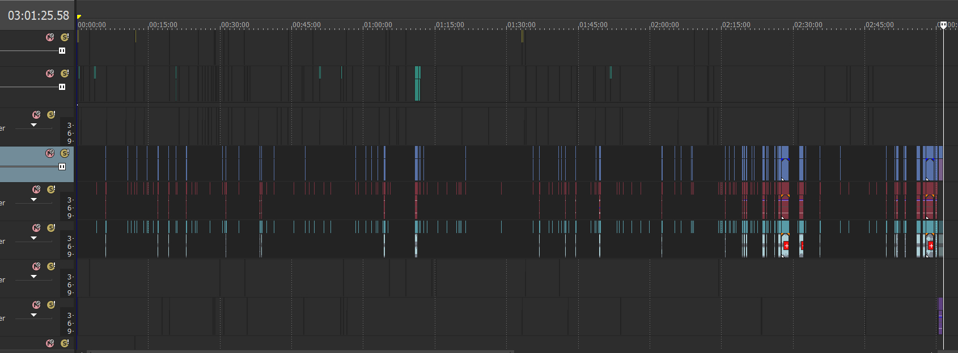Click the level slider handle on the selected track
958x353 pixels.
[62, 166]
